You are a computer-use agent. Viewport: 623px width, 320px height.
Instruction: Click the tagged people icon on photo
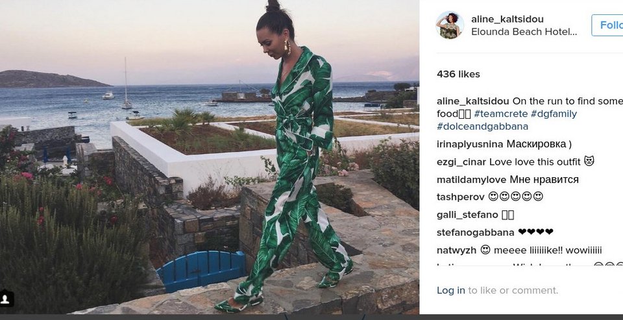click(x=6, y=299)
